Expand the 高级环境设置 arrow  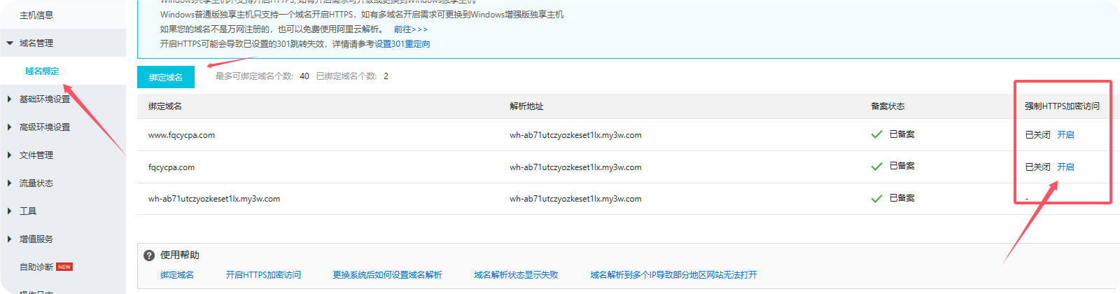(x=10, y=127)
